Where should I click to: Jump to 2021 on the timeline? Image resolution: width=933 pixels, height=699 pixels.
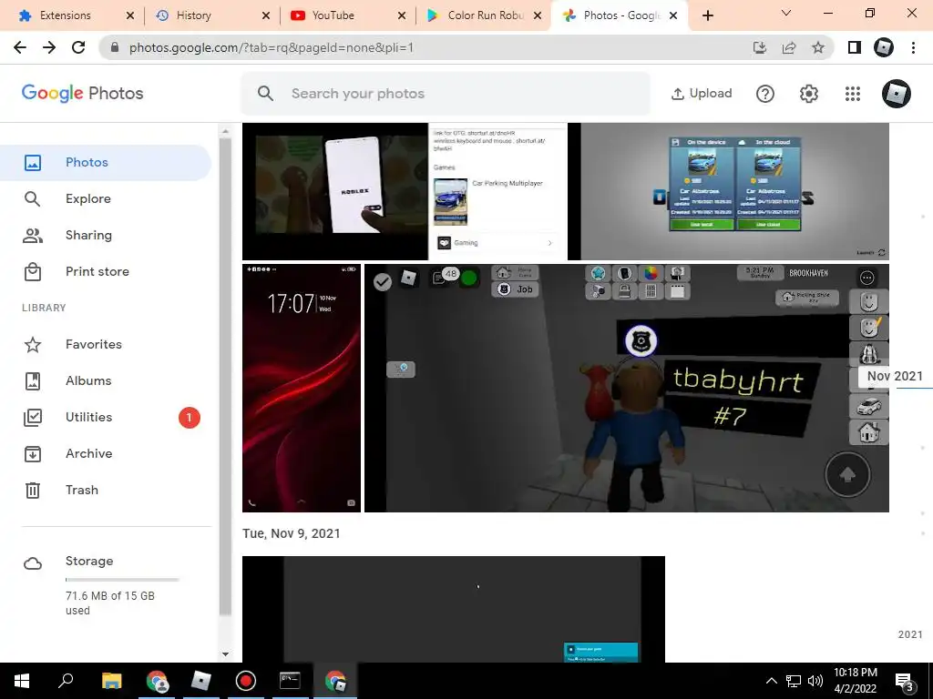tap(910, 634)
